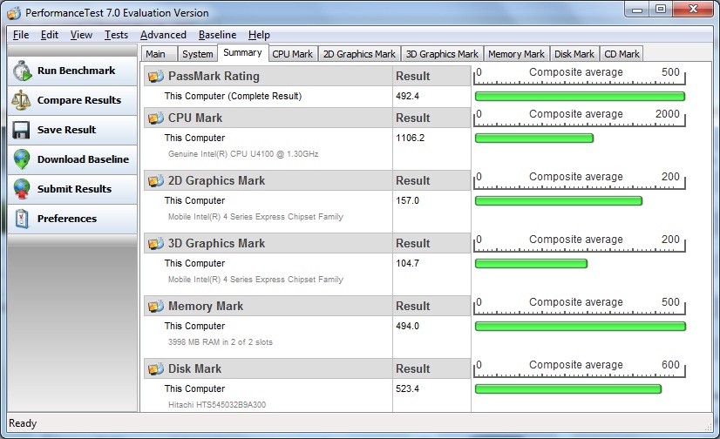
Task: Click the Preferences button label
Action: [67, 219]
